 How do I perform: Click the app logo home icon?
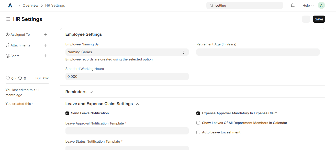[10, 5]
